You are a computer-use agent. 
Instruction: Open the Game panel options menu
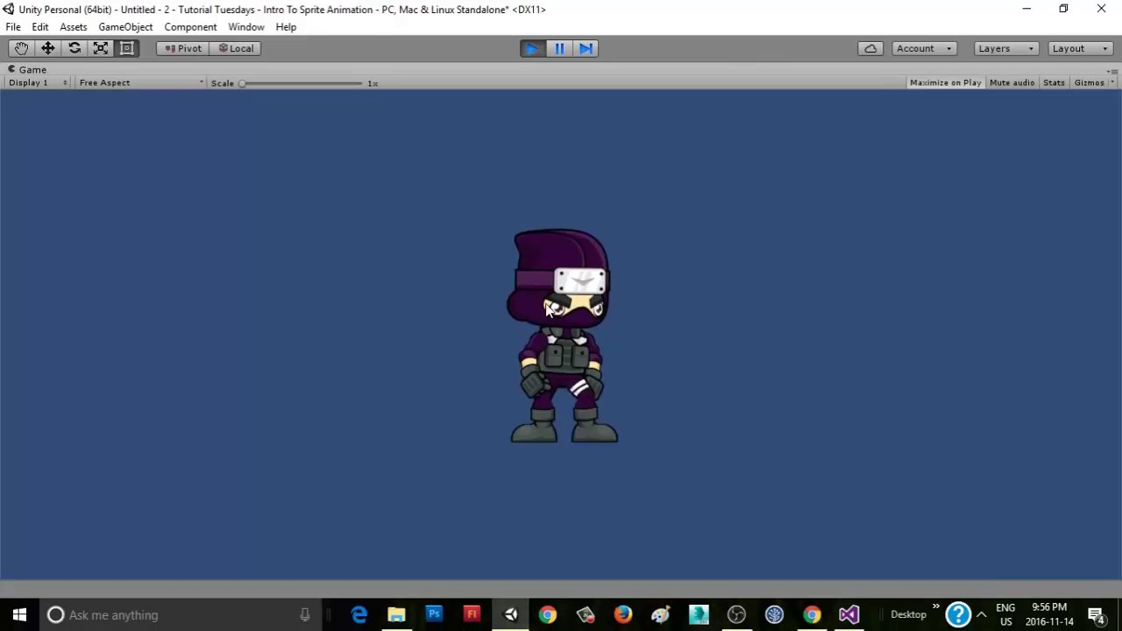point(1111,70)
